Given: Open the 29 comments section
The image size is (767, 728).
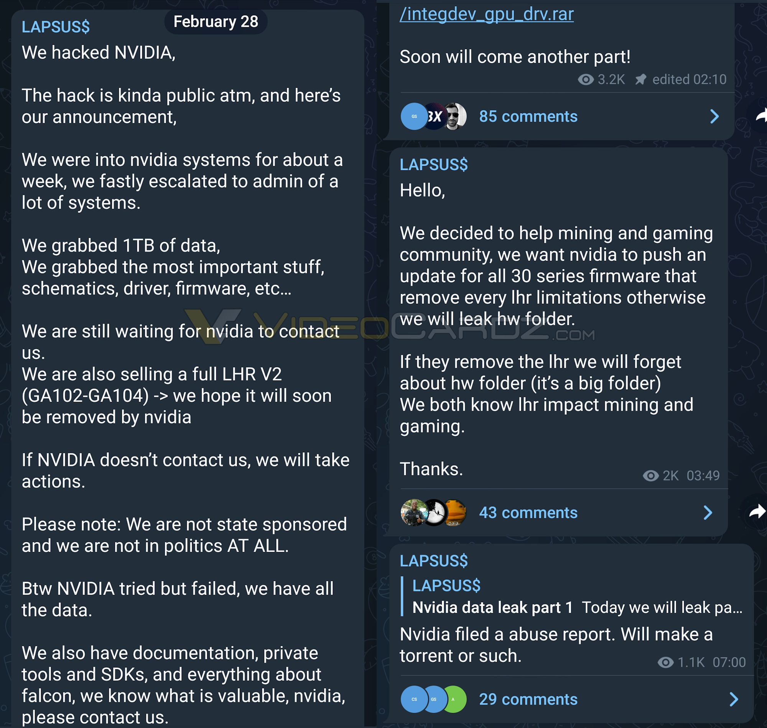Looking at the screenshot, I should [528, 699].
